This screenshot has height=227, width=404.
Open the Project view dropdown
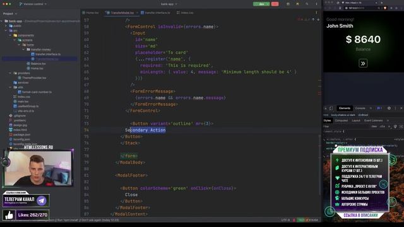point(10,14)
